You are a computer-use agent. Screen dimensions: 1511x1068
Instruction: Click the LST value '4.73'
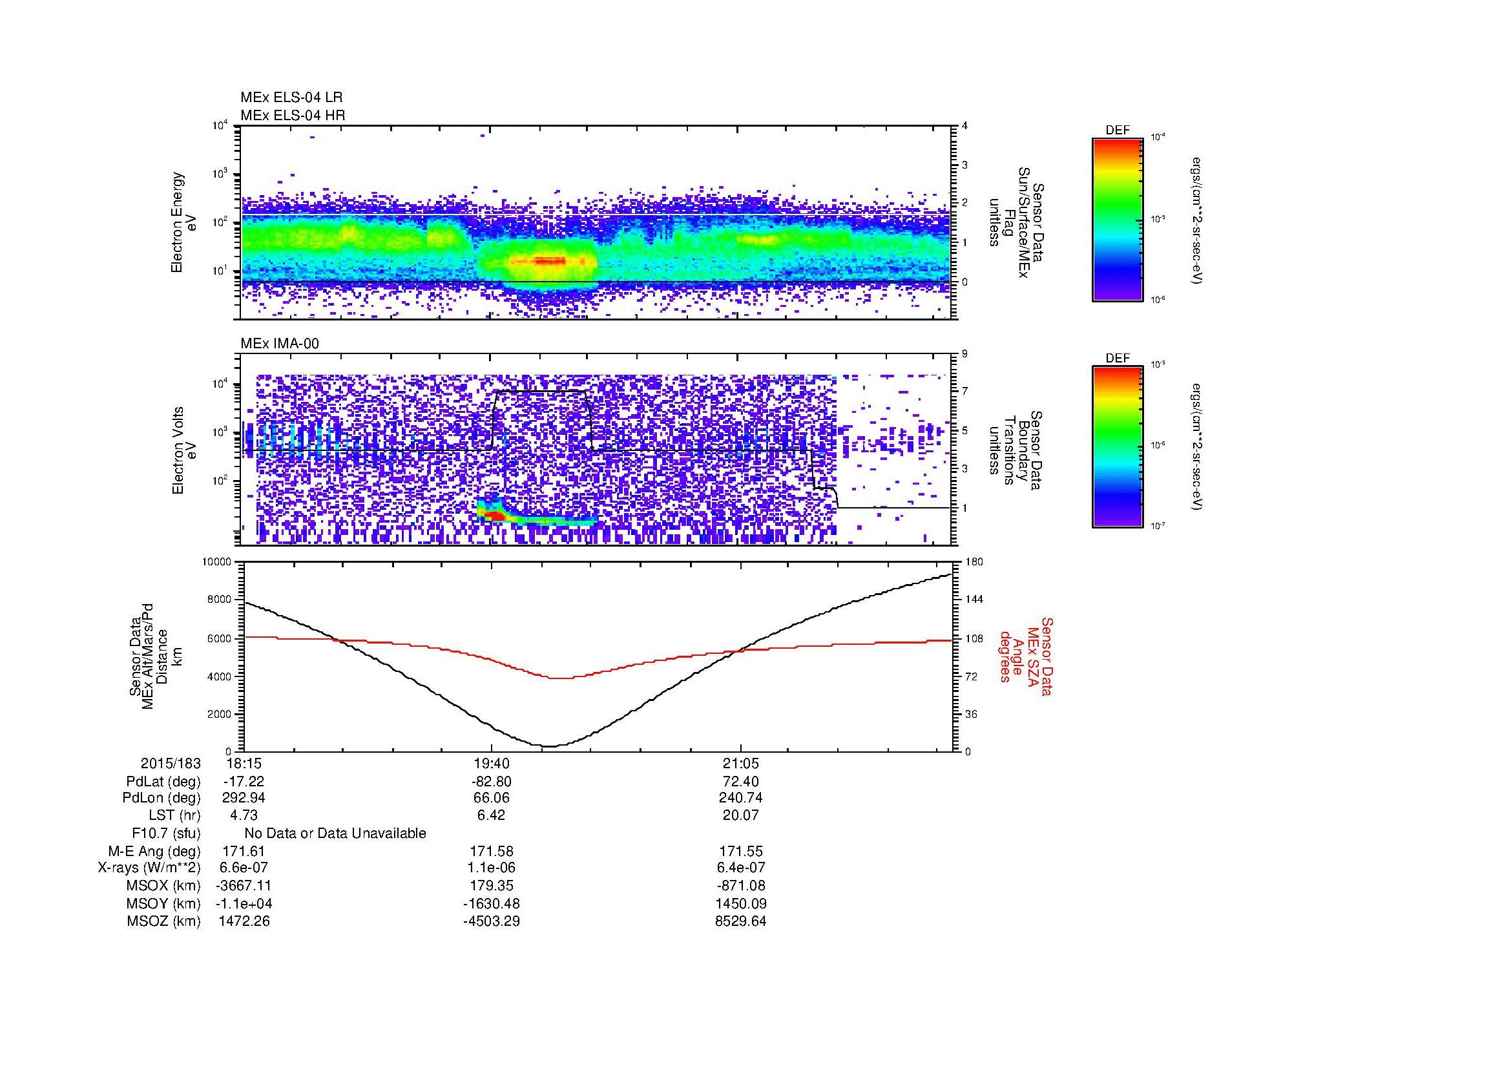(x=244, y=815)
